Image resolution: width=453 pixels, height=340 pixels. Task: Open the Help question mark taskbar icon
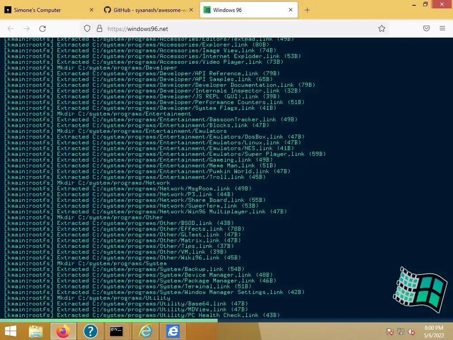pos(90,331)
